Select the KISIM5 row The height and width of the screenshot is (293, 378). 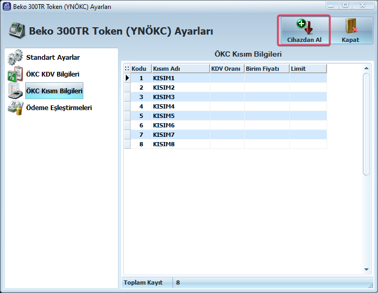[180, 116]
